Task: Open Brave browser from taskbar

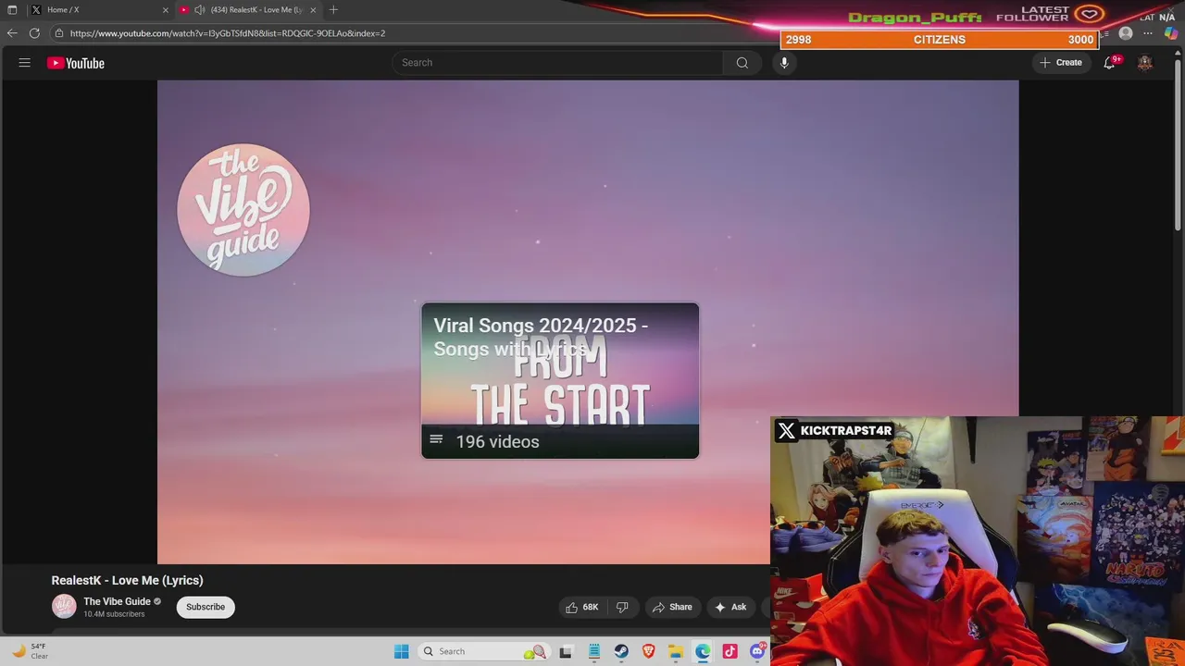Action: click(x=649, y=651)
